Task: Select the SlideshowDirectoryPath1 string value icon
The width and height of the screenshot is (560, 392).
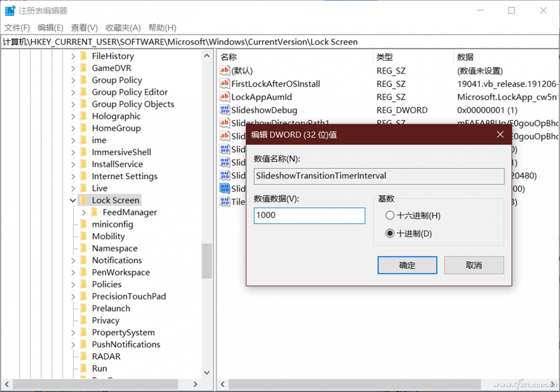Action: tap(224, 123)
